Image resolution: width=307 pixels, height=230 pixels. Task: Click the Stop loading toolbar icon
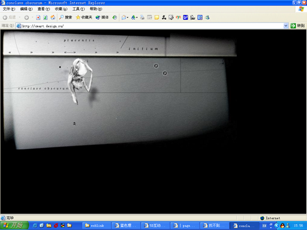point(38,17)
